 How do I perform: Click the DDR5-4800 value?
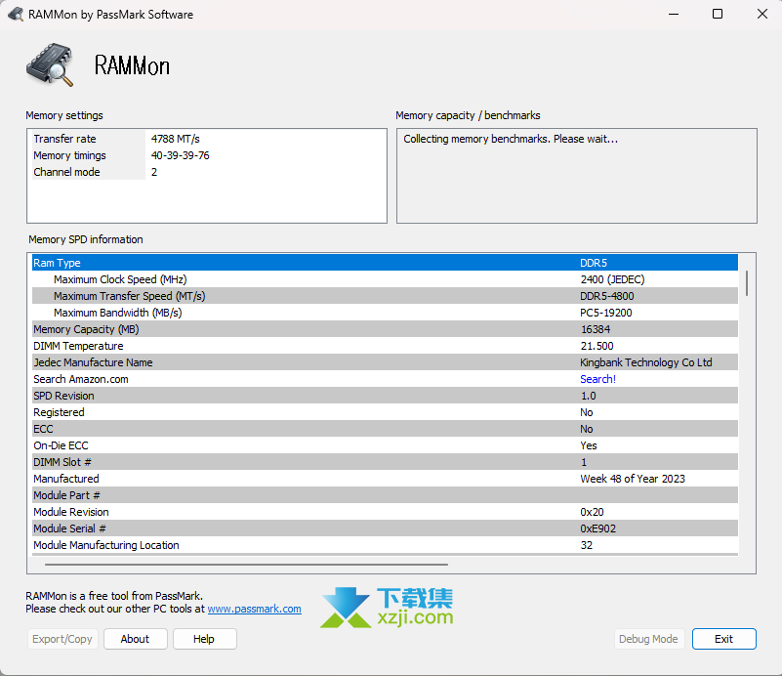pyautogui.click(x=607, y=296)
